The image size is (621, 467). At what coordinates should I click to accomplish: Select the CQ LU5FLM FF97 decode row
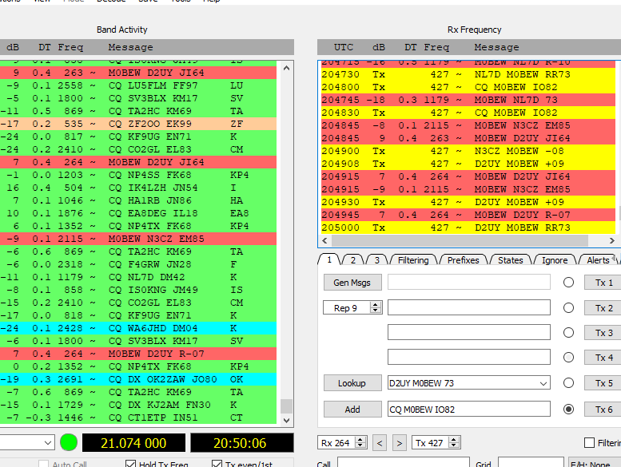click(138, 85)
